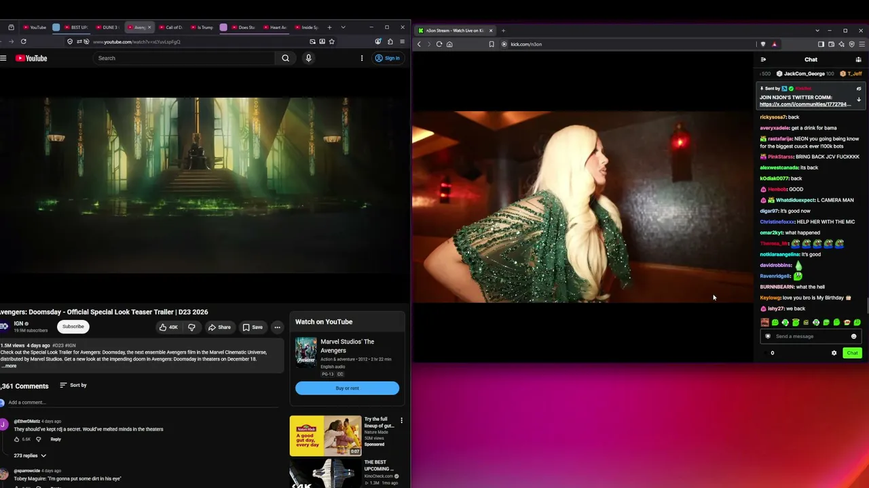This screenshot has width=869, height=488.
Task: Expand the 273 replies thread
Action: click(30, 455)
